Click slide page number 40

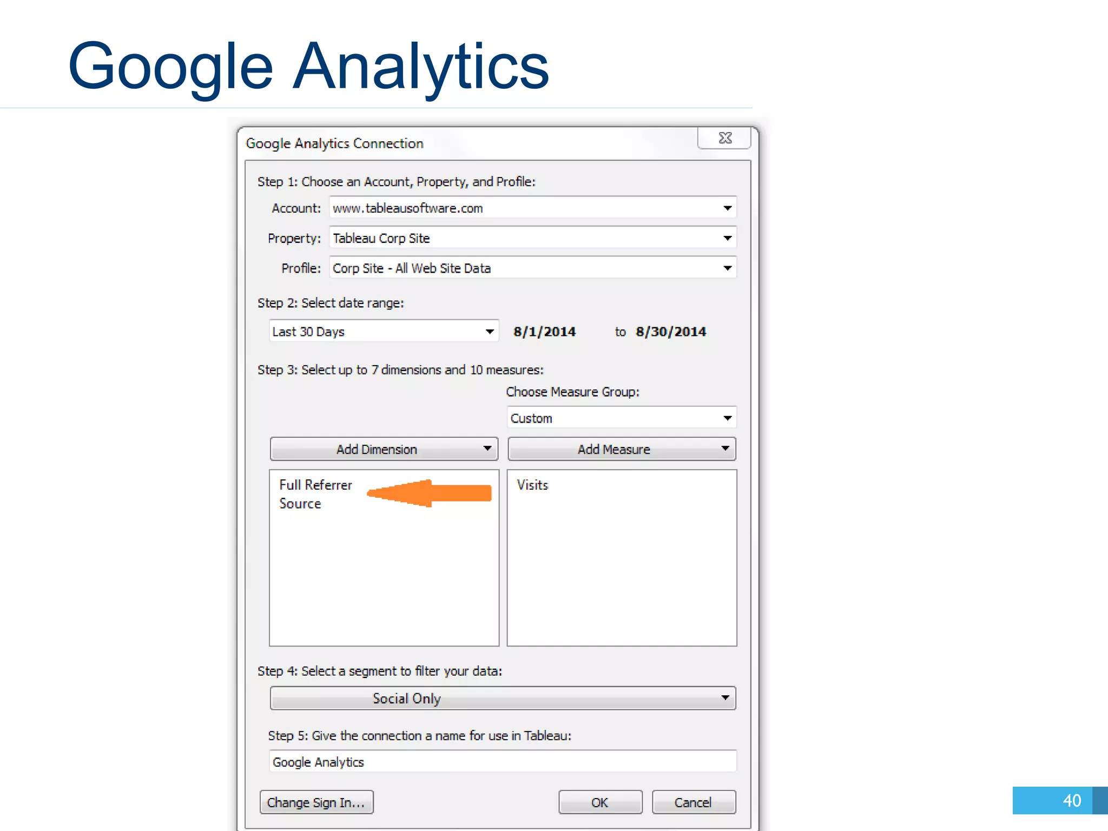point(1072,800)
